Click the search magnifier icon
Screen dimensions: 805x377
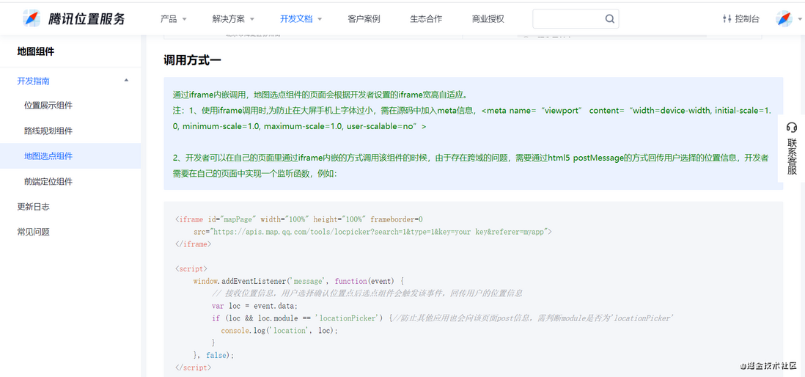pyautogui.click(x=609, y=19)
